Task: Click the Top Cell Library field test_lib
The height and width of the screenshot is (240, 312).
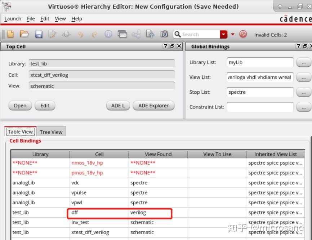Action: (102, 64)
